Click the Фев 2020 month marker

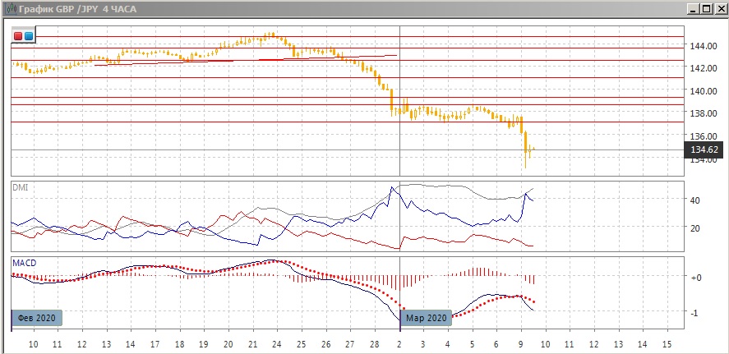point(37,318)
